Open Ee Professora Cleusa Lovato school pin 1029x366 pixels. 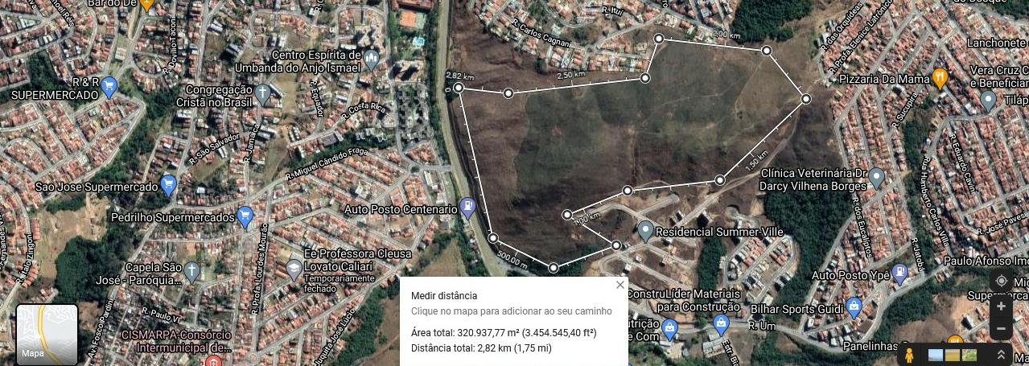click(294, 270)
